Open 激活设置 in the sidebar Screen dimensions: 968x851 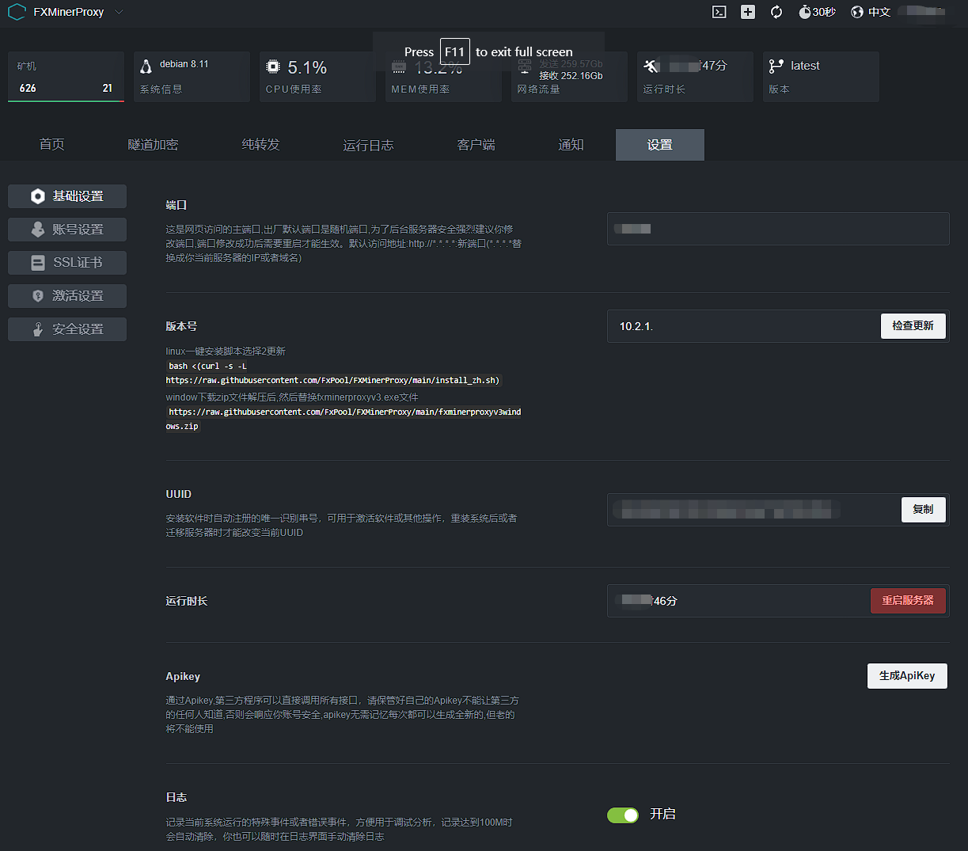67,296
